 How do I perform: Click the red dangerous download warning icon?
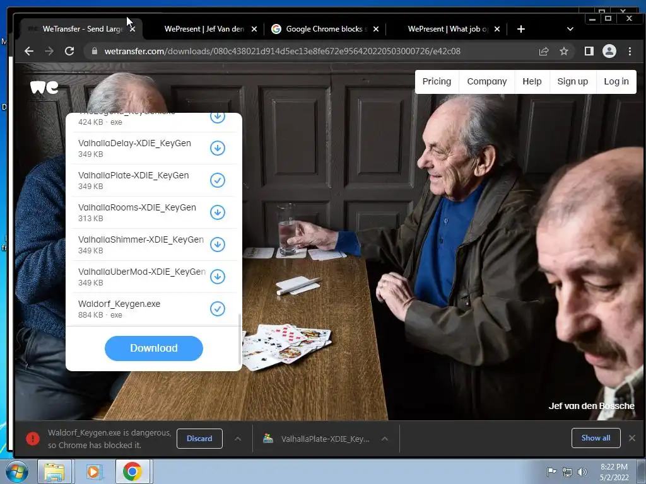pos(33,439)
